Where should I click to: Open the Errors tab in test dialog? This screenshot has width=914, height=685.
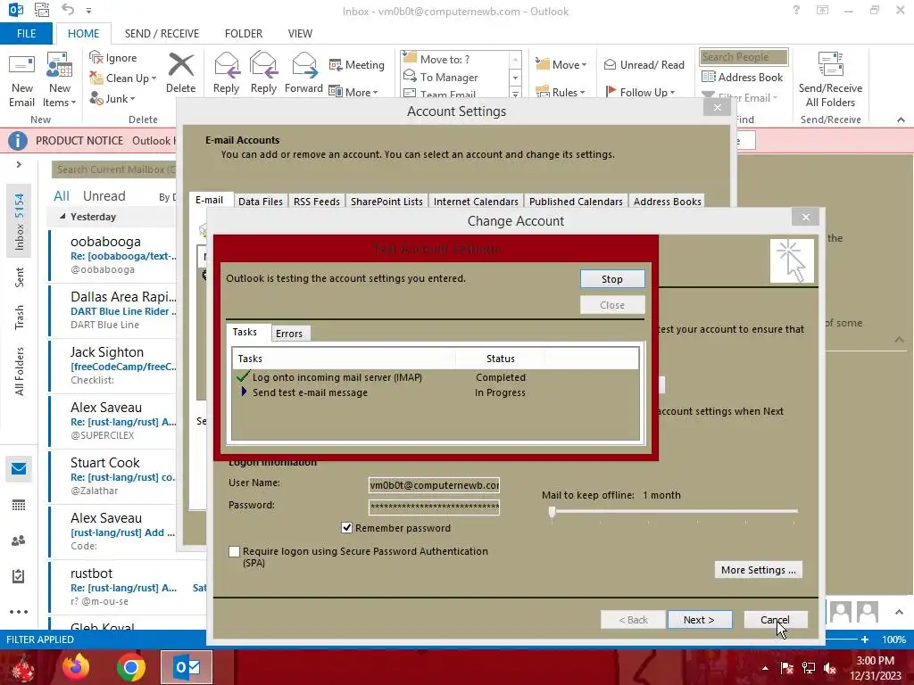click(x=289, y=334)
